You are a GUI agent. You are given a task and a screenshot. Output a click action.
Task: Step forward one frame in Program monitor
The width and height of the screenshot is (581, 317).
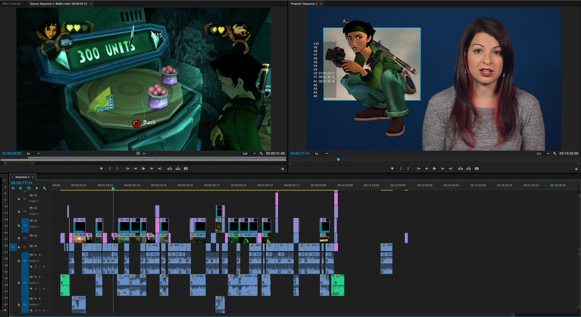(x=443, y=169)
